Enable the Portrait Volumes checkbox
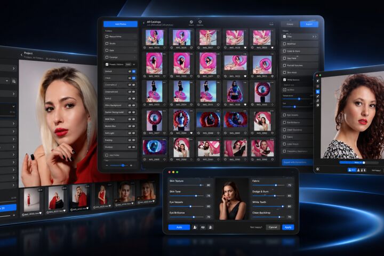Viewport: 384px width, 256px height. point(284,66)
